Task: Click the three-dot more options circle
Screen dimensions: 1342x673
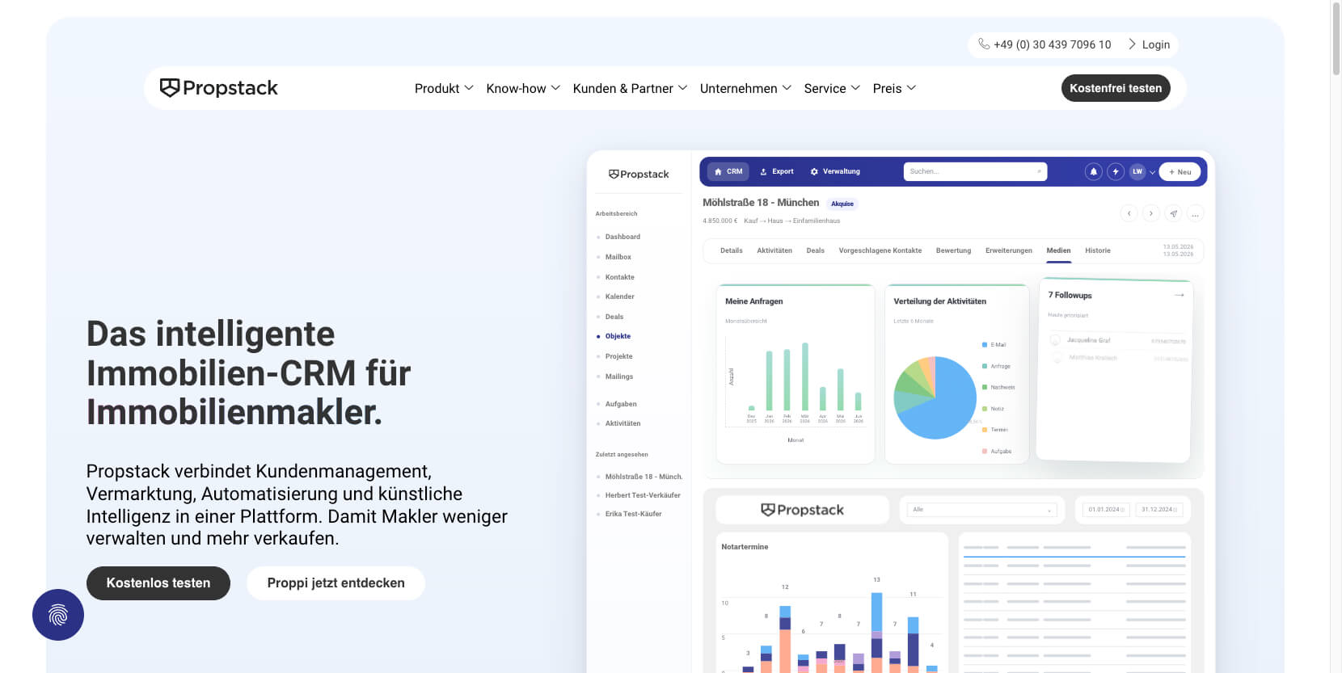Action: tap(1195, 213)
